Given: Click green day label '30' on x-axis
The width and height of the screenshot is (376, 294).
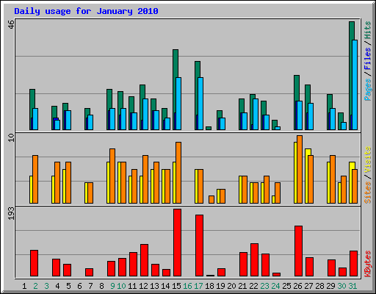Looking at the screenshot, I should tap(341, 286).
